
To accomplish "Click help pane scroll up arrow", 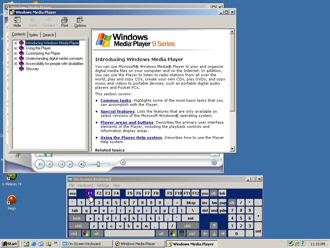I will (232, 32).
